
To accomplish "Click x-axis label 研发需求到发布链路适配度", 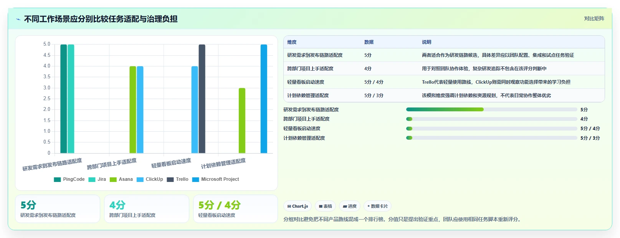I will click(x=52, y=165).
